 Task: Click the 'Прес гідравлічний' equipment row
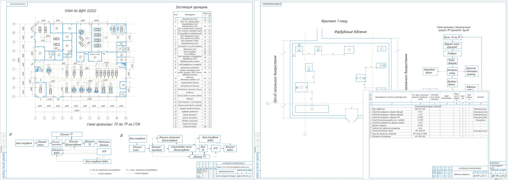[x=429, y=109]
